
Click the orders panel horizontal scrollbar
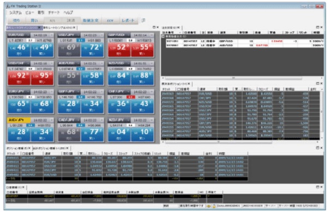[233, 78]
